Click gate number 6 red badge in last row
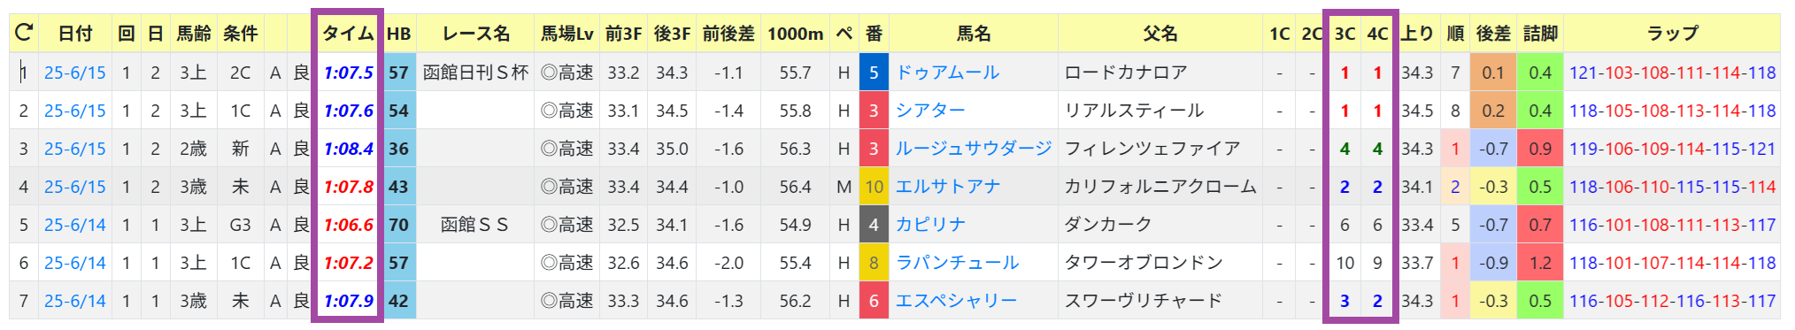The image size is (1795, 330). 874,301
